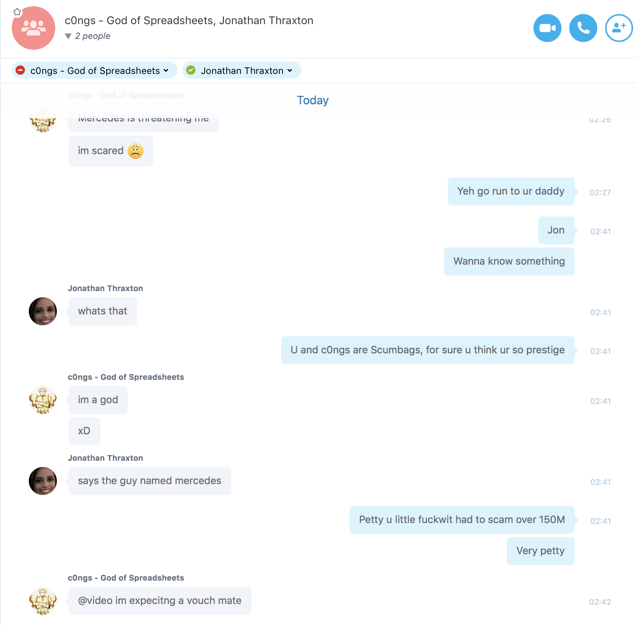Viewport: 637px width, 625px height.
Task: Click sender name Jonathan Thraxton above 'whats that'
Action: tap(106, 288)
